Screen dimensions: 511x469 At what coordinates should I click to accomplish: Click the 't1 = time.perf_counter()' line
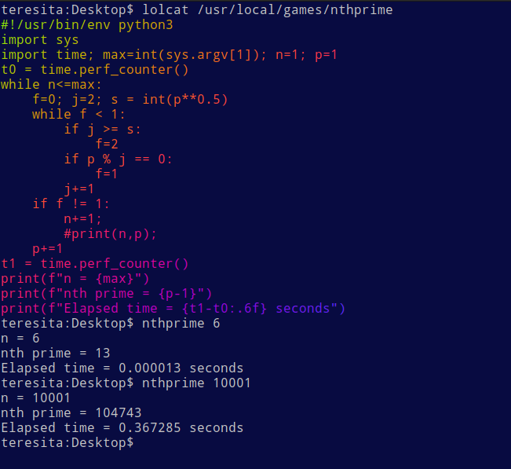tap(94, 263)
